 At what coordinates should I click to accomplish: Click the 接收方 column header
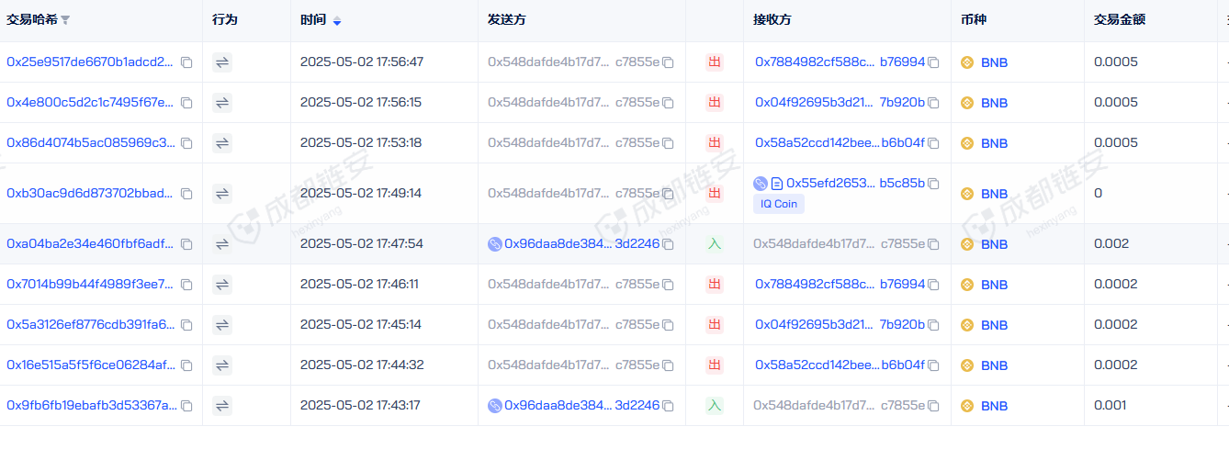(772, 20)
